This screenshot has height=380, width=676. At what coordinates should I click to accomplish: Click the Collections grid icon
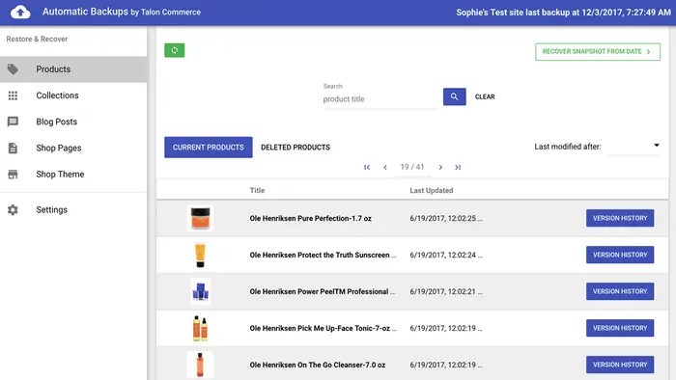point(13,95)
